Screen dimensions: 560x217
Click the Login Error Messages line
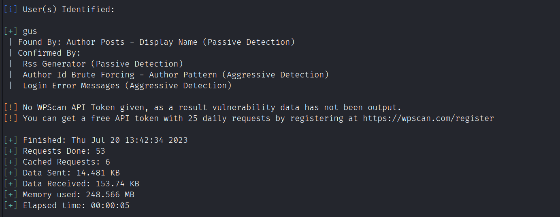click(x=127, y=86)
